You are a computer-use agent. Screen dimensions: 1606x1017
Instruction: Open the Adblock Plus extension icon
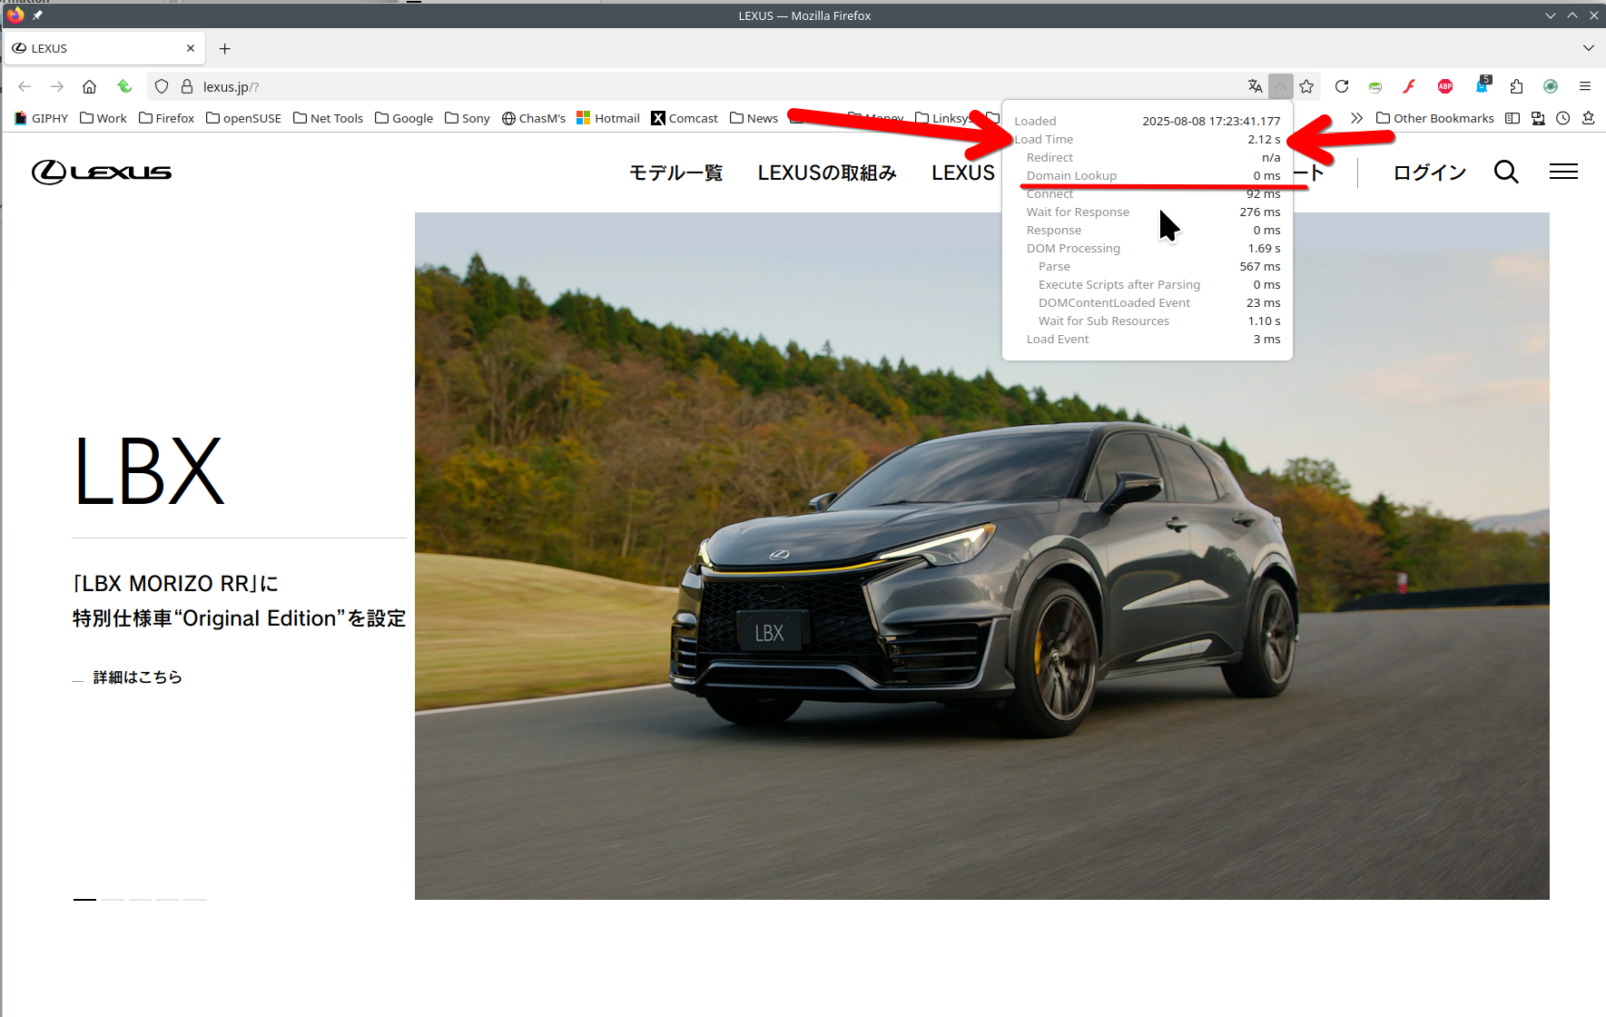pos(1445,86)
